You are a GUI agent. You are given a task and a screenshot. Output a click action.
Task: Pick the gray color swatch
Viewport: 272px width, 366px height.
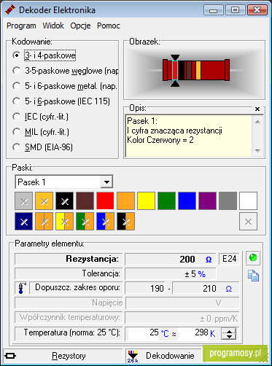click(x=228, y=201)
